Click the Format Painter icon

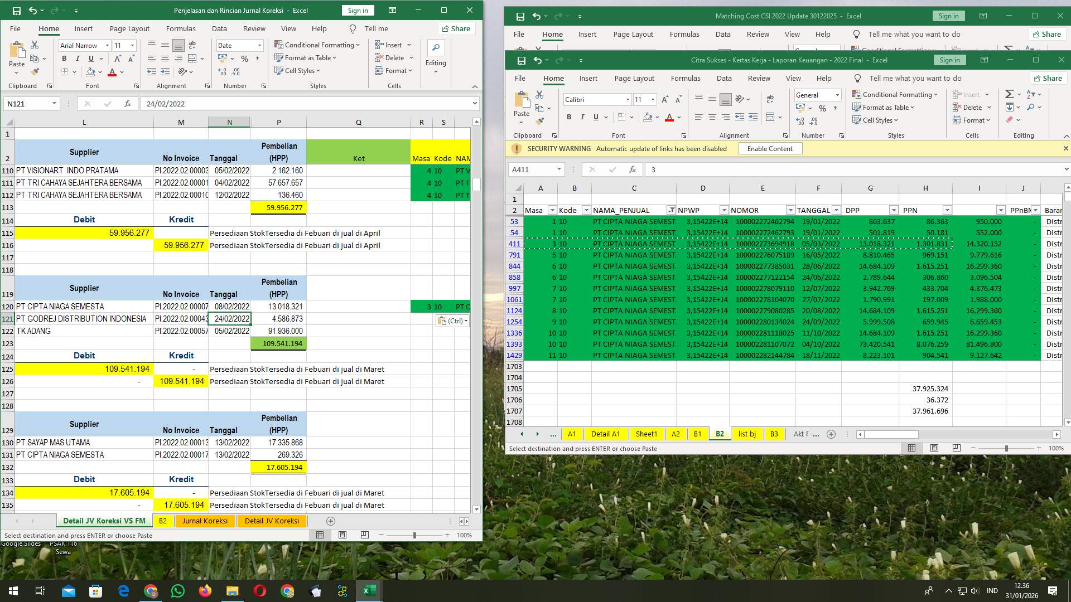coord(35,71)
